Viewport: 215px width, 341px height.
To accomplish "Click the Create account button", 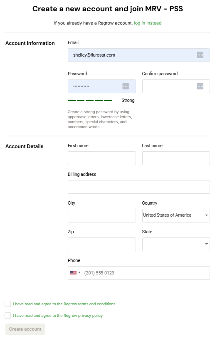I will pos(25,329).
